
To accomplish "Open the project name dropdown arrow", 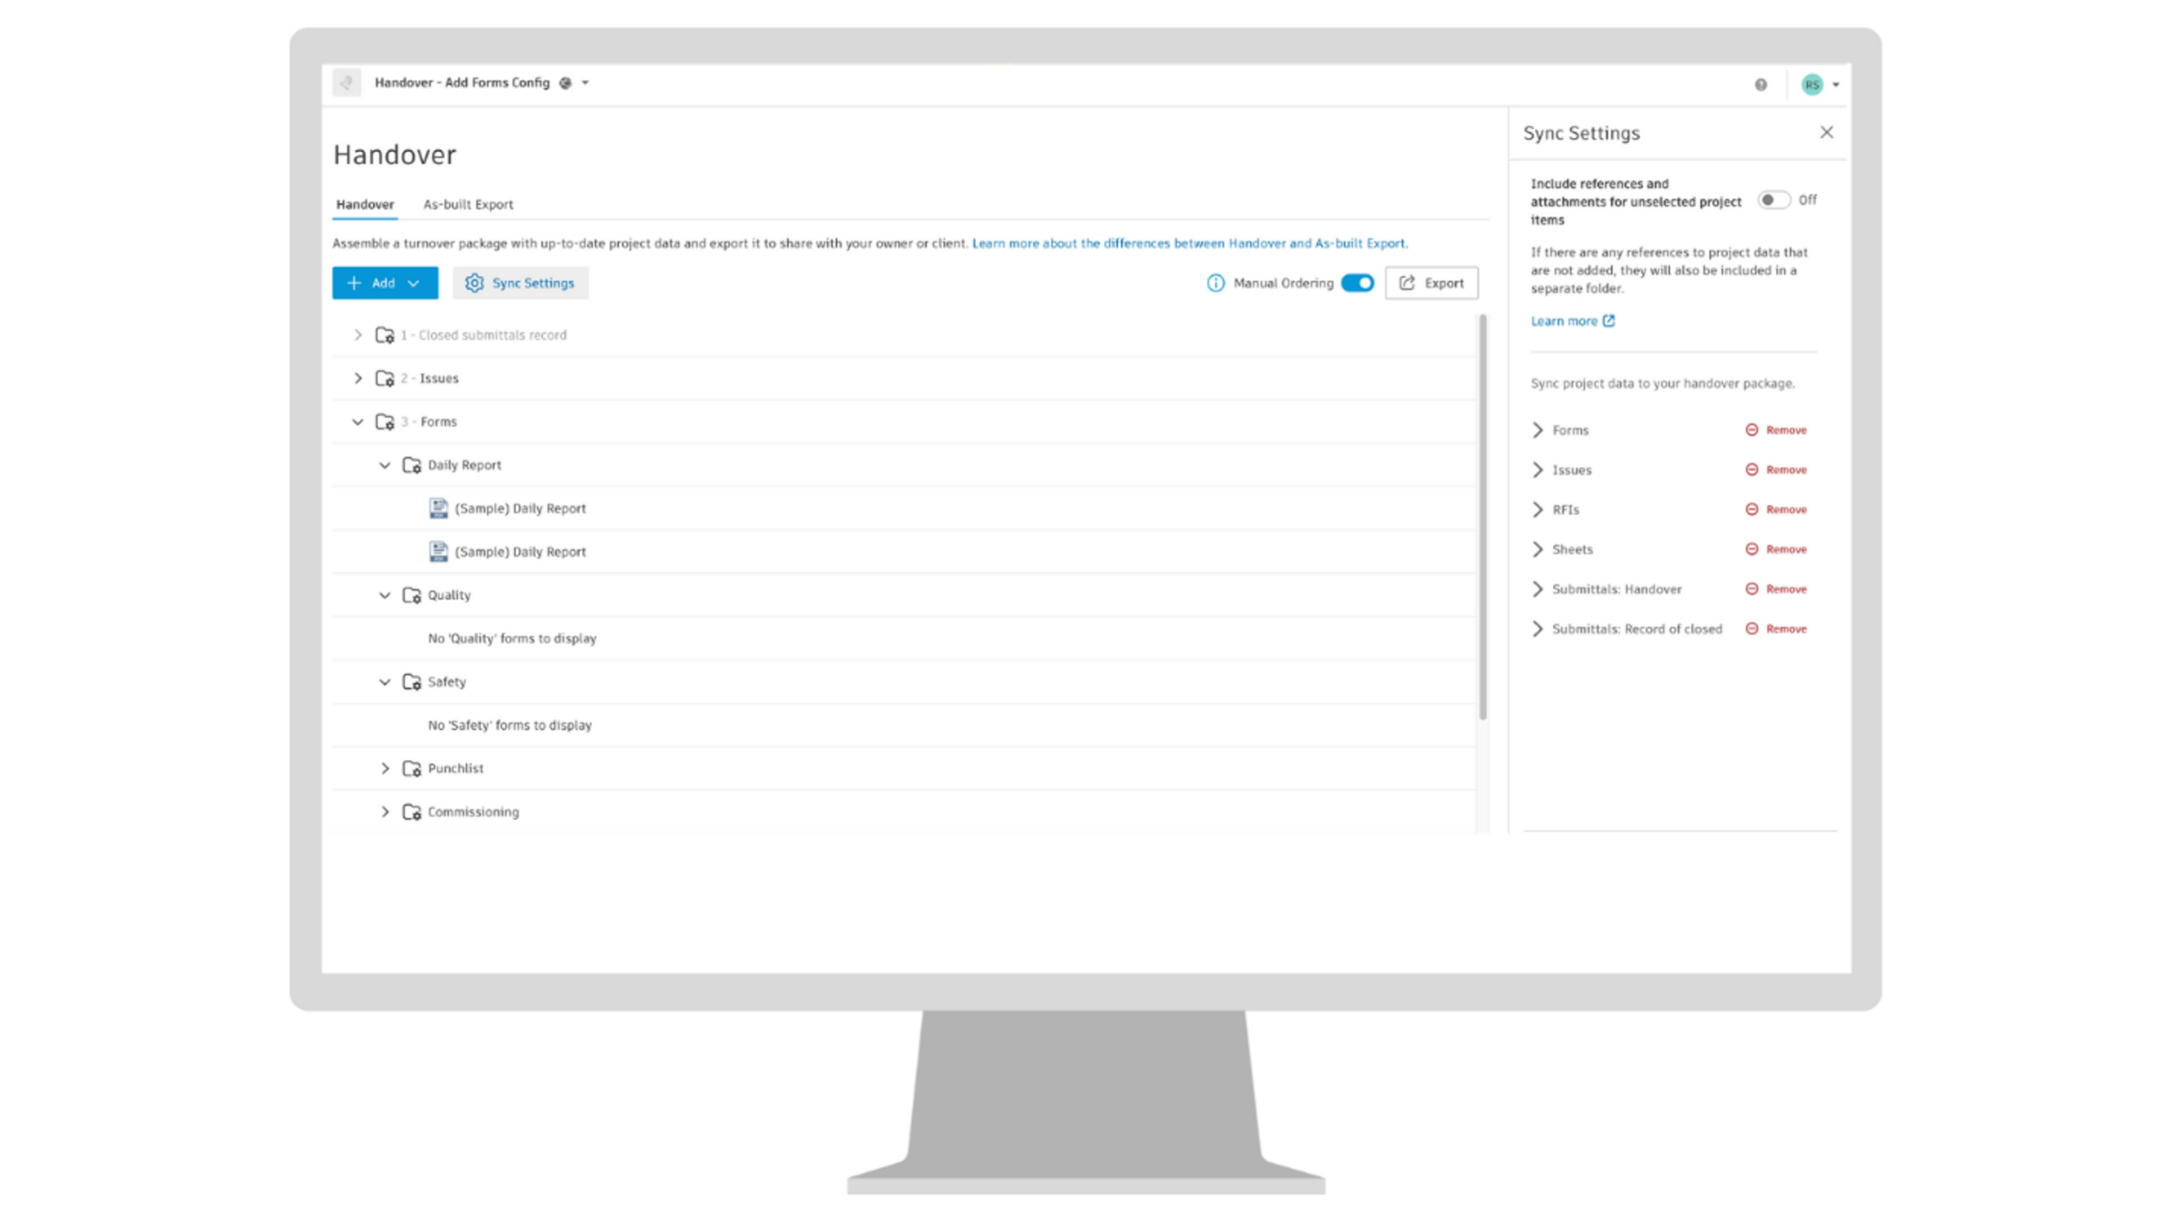I will coord(585,83).
